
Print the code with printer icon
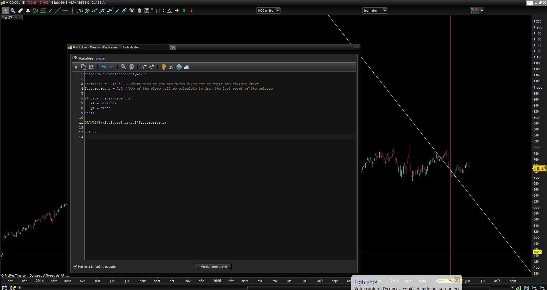click(x=187, y=67)
